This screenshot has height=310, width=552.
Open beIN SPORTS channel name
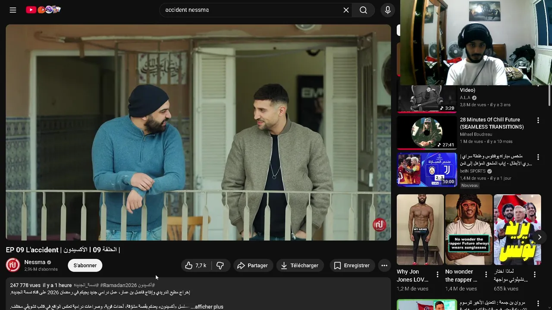(473, 171)
